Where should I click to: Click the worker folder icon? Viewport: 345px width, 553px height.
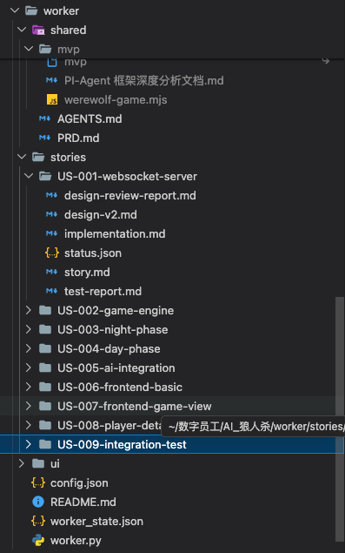click(x=31, y=11)
